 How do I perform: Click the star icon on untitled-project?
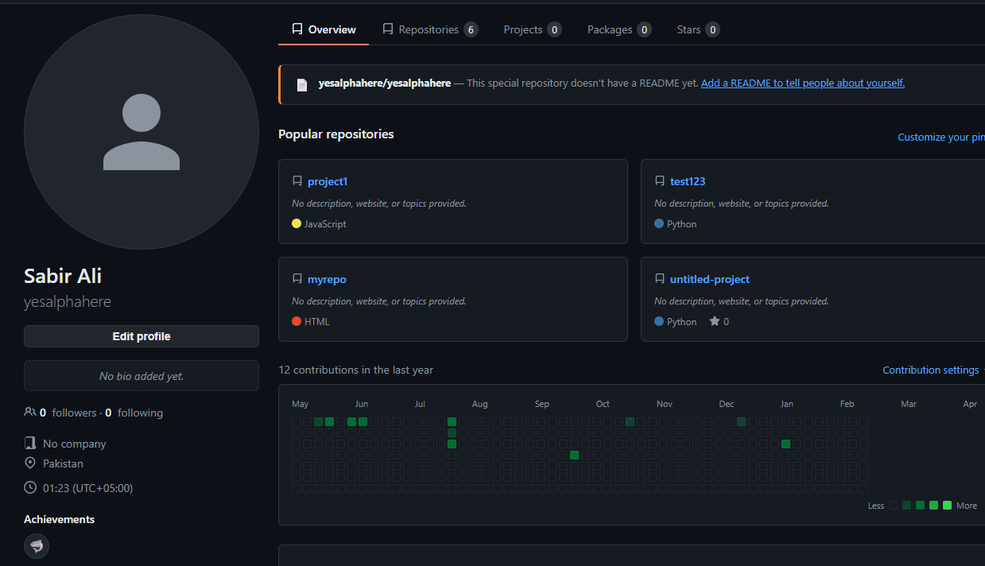[x=714, y=322]
